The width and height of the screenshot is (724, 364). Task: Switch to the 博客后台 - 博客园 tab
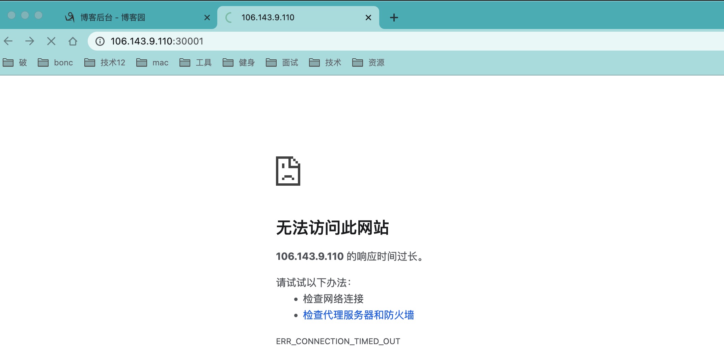tap(113, 18)
